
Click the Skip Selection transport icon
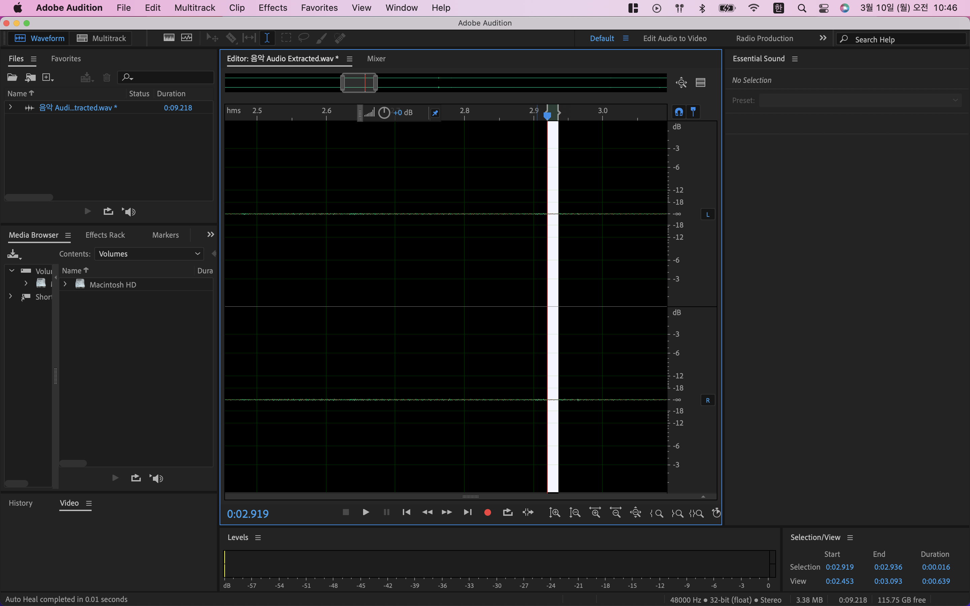coord(528,513)
